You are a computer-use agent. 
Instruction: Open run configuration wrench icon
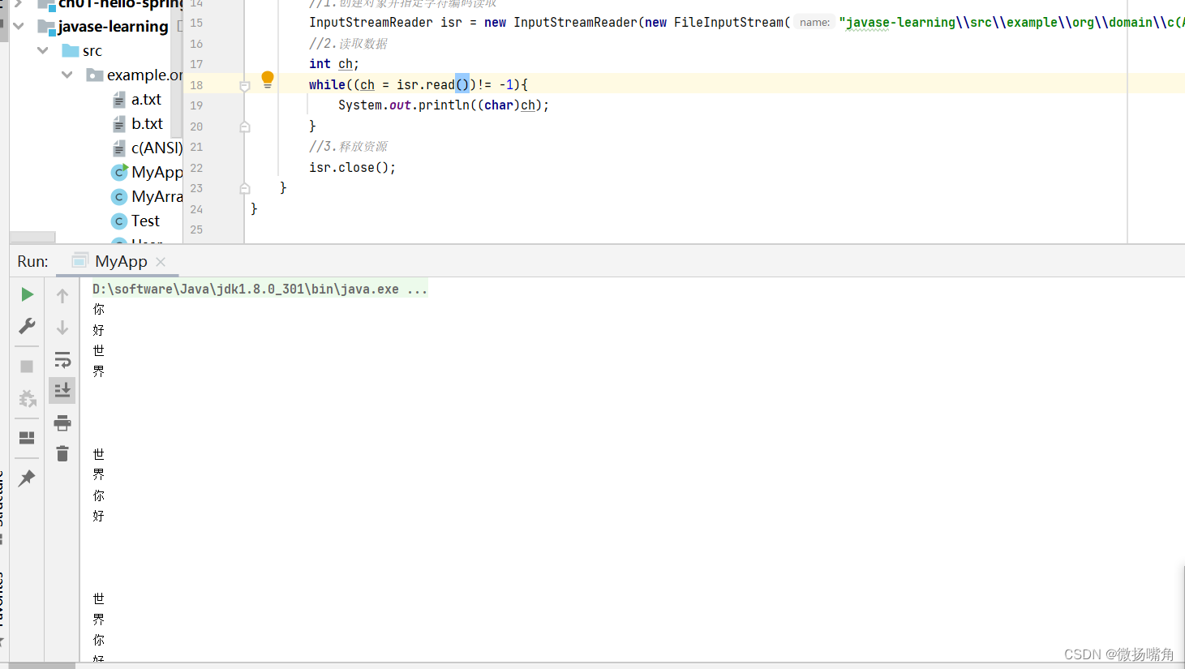tap(27, 326)
